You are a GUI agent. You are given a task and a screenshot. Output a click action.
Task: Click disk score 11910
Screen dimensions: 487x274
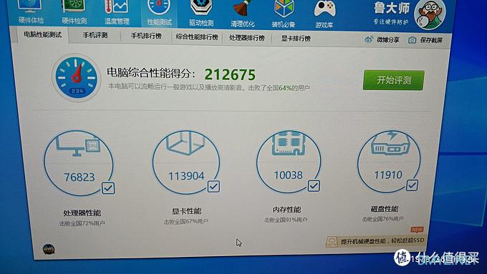[388, 175]
